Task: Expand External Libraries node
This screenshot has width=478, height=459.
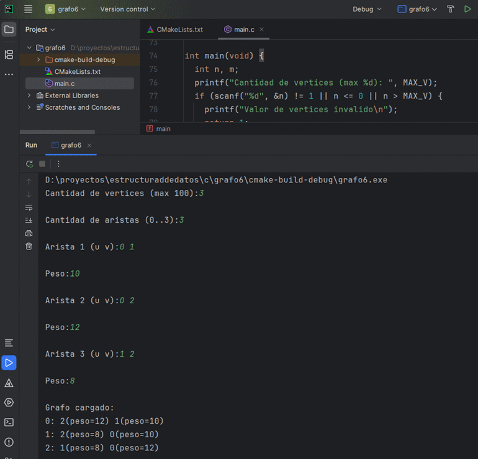Action: pyautogui.click(x=29, y=96)
